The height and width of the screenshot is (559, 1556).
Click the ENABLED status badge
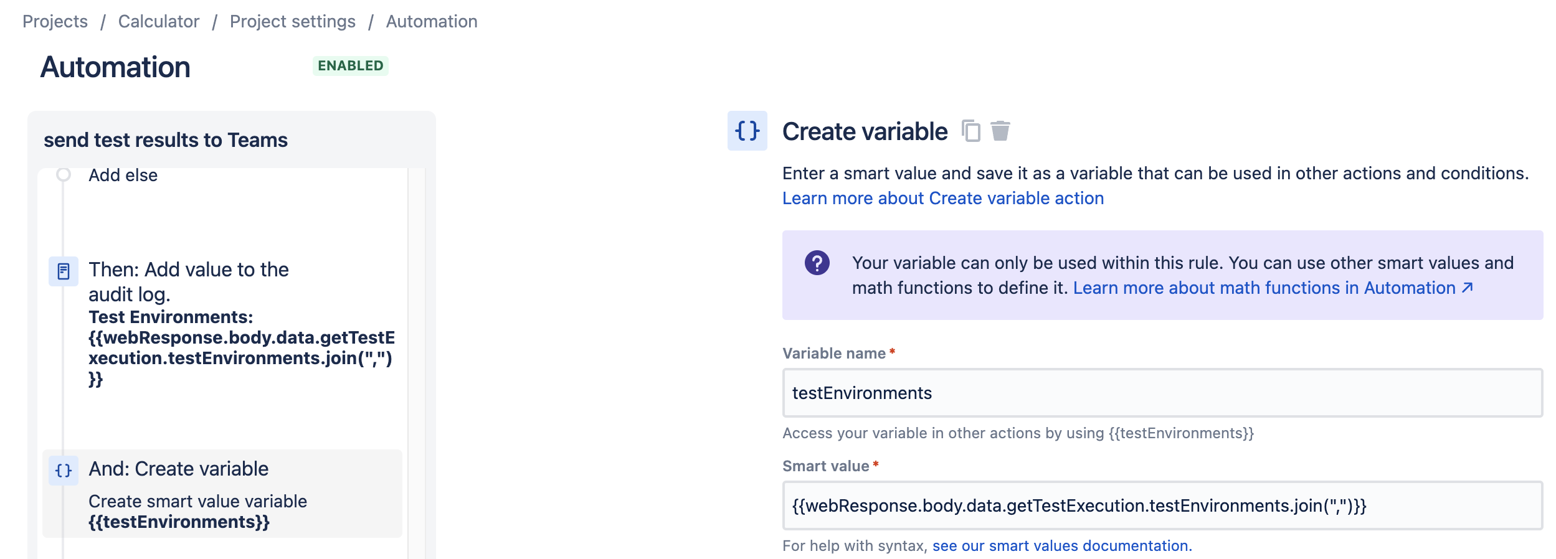[351, 65]
